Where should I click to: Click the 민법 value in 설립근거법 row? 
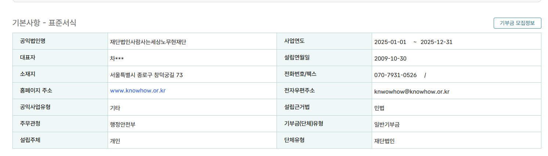point(379,108)
